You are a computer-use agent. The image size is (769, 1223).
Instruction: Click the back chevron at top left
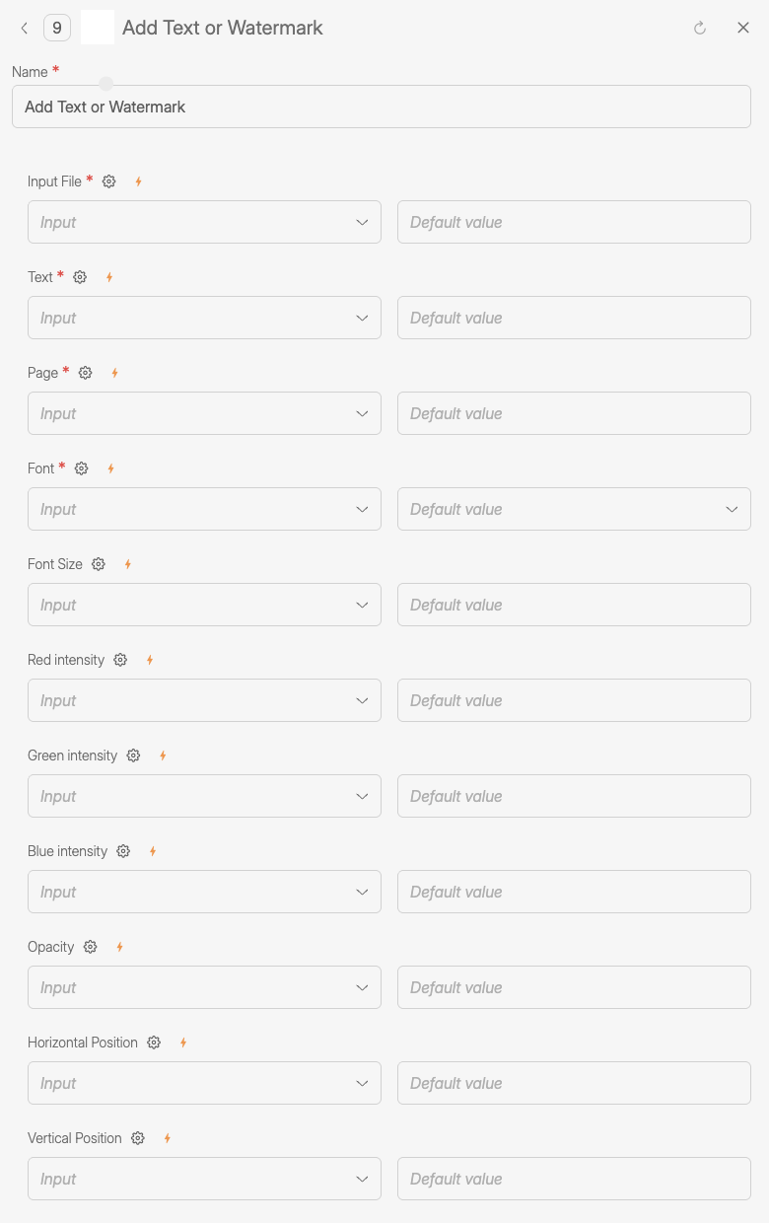pyautogui.click(x=24, y=28)
